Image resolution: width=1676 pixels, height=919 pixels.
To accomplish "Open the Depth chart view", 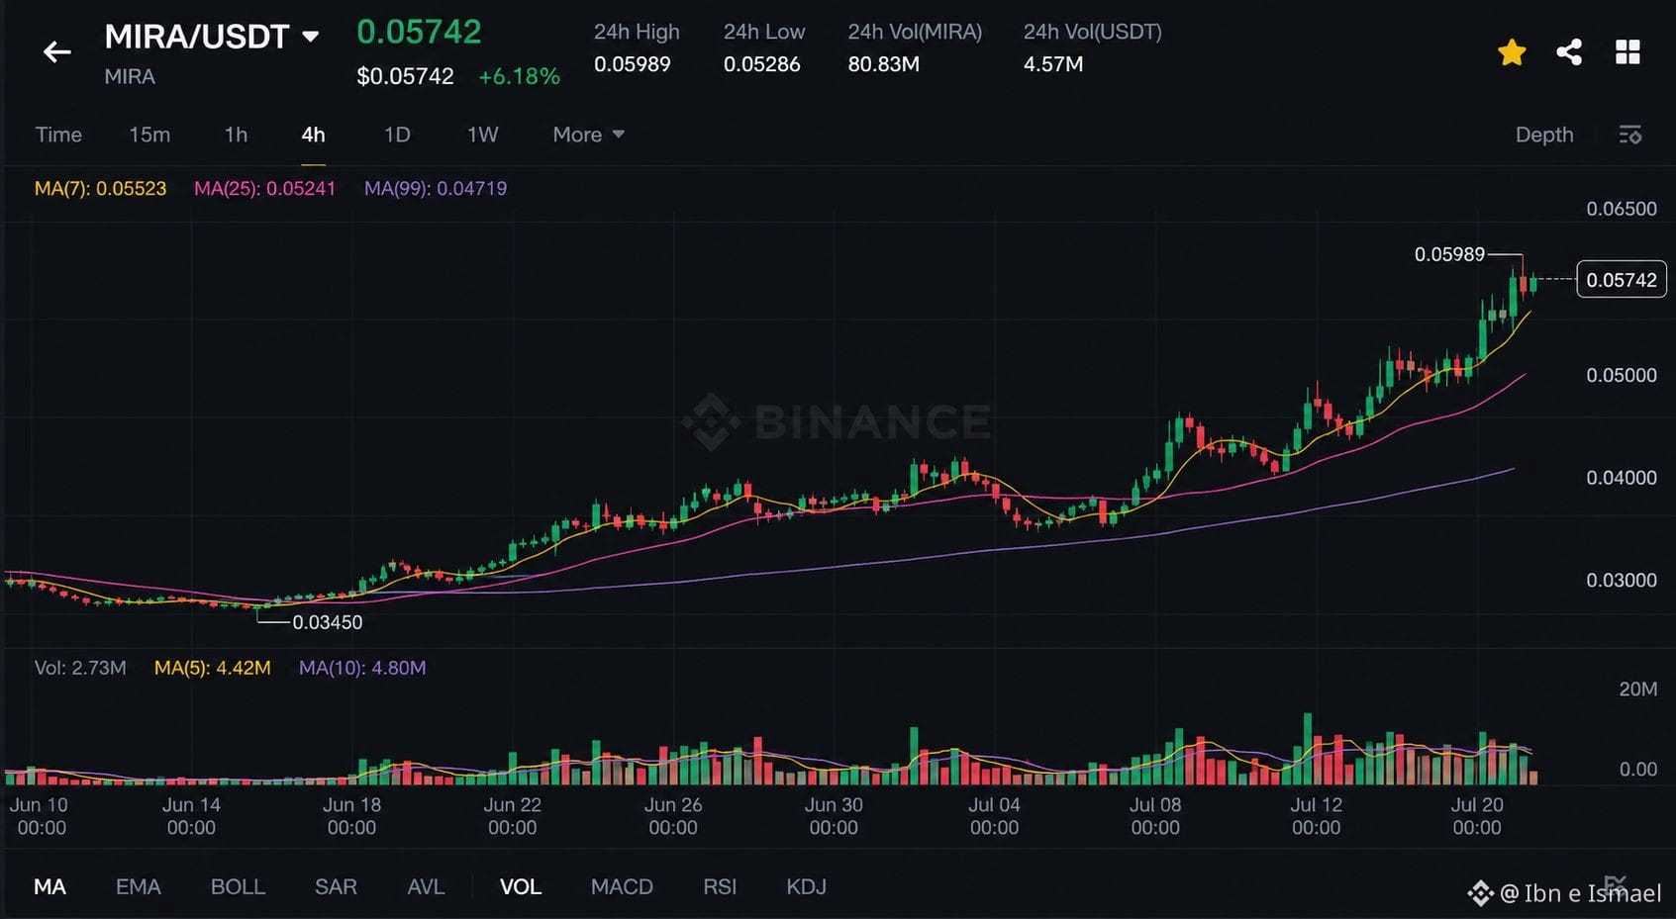I will (x=1544, y=135).
